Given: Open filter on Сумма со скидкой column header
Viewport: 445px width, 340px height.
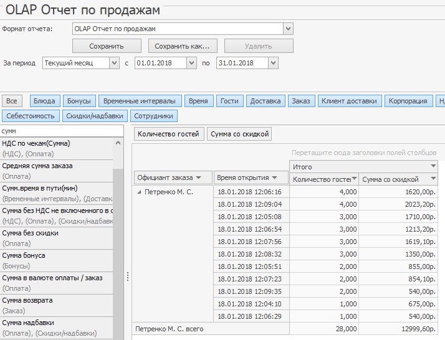Looking at the screenshot, I should coord(433,179).
